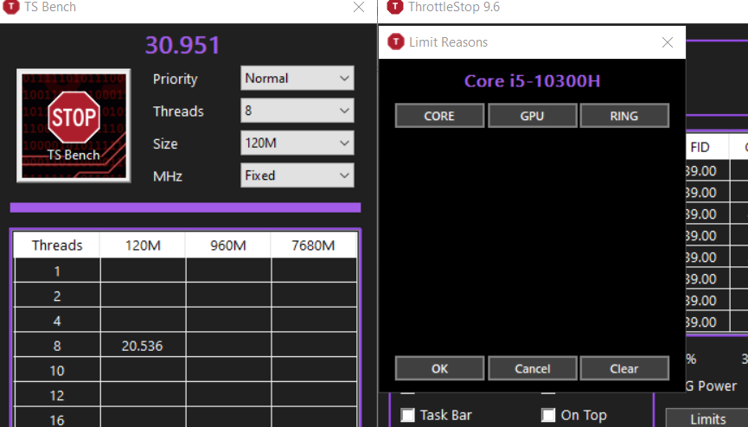Open the Limits button in ThrottleStop
This screenshot has height=427, width=748.
[708, 418]
